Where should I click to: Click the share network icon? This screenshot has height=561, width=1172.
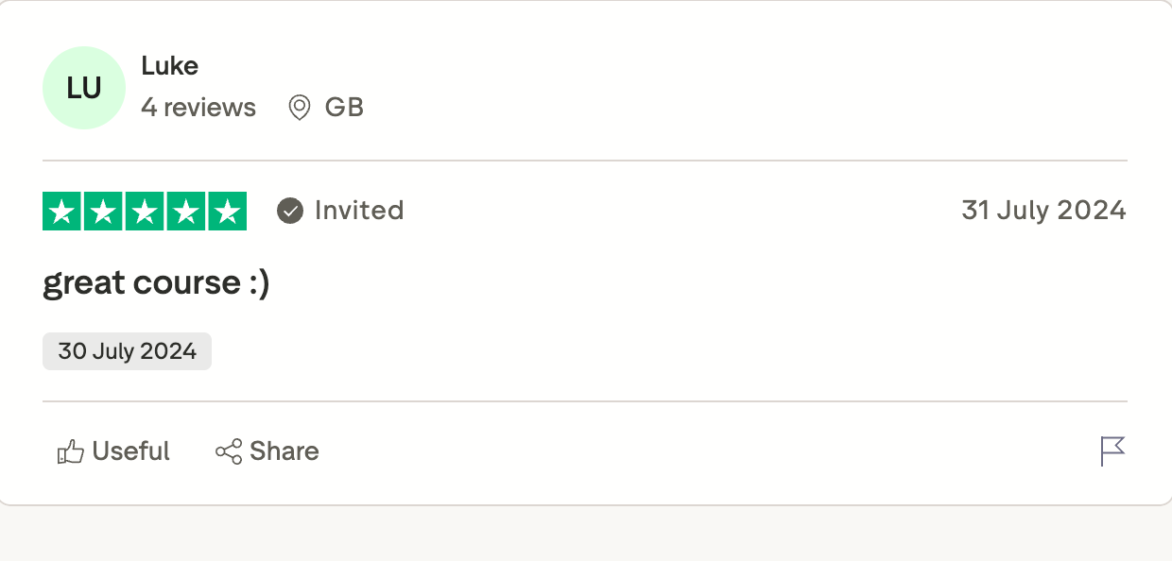(229, 452)
